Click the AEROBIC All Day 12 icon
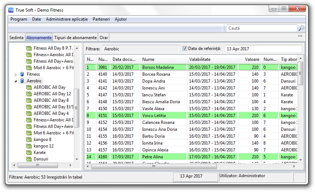This screenshot has height=192, width=315. (29, 94)
